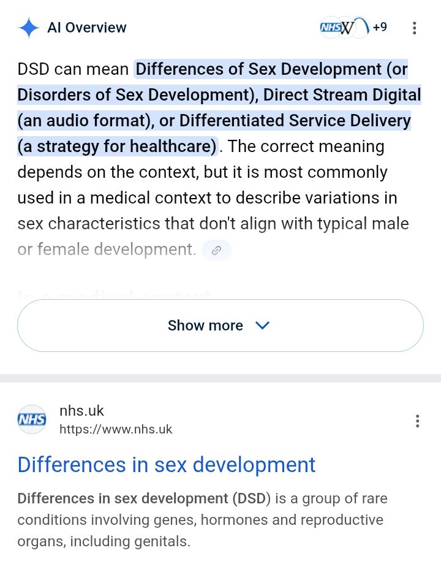Click the AI Overview sparkle icon
This screenshot has width=441, height=561.
[29, 28]
